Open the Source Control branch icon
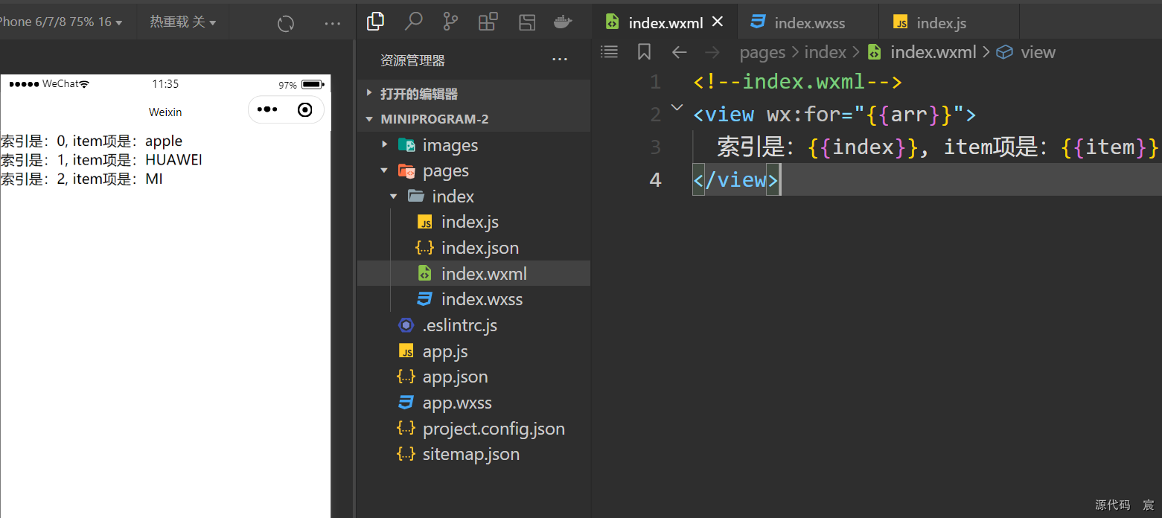Screen dimensions: 1162x518 [450, 22]
